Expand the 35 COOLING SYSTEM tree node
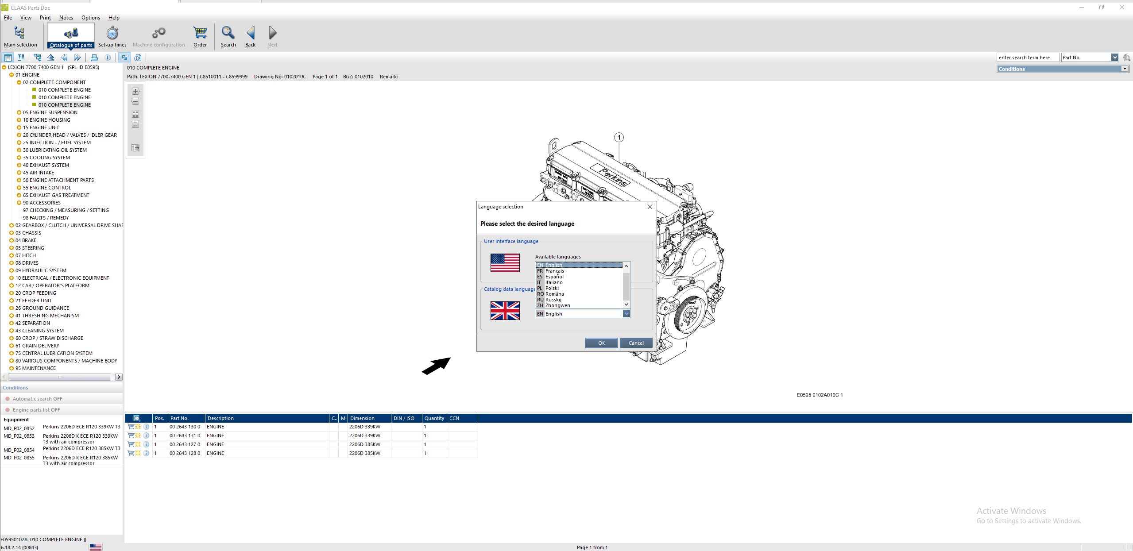This screenshot has height=551, width=1133. tap(19, 158)
